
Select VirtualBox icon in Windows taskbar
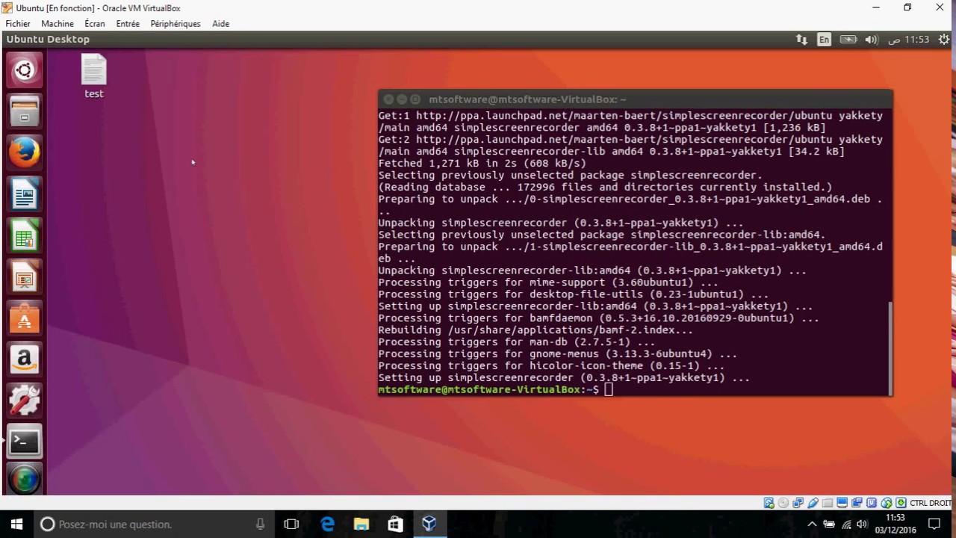[429, 524]
